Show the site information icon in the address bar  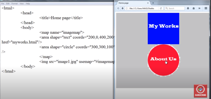click(127, 8)
